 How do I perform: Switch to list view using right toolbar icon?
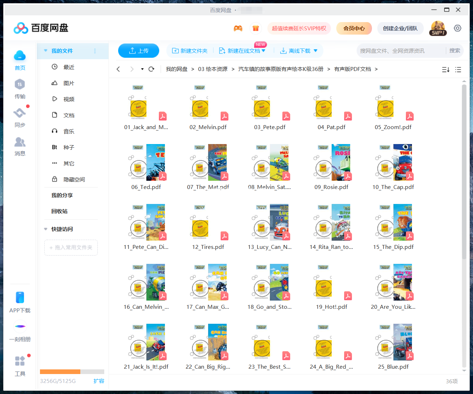(x=458, y=70)
